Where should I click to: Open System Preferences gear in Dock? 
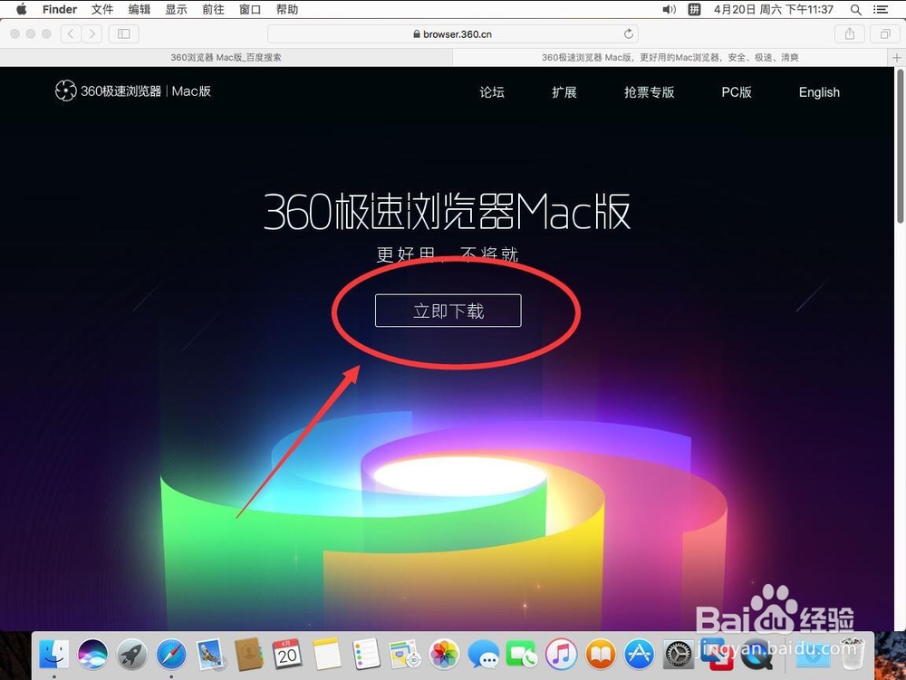(x=679, y=655)
